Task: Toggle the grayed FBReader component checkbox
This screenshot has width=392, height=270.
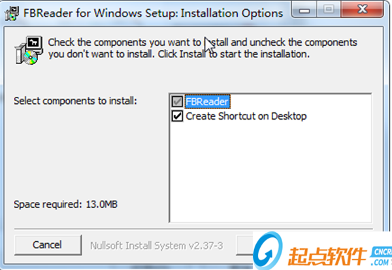Action: (176, 102)
